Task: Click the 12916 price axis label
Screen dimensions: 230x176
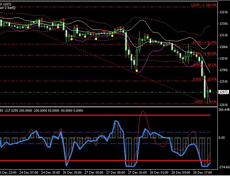Action: point(224,82)
